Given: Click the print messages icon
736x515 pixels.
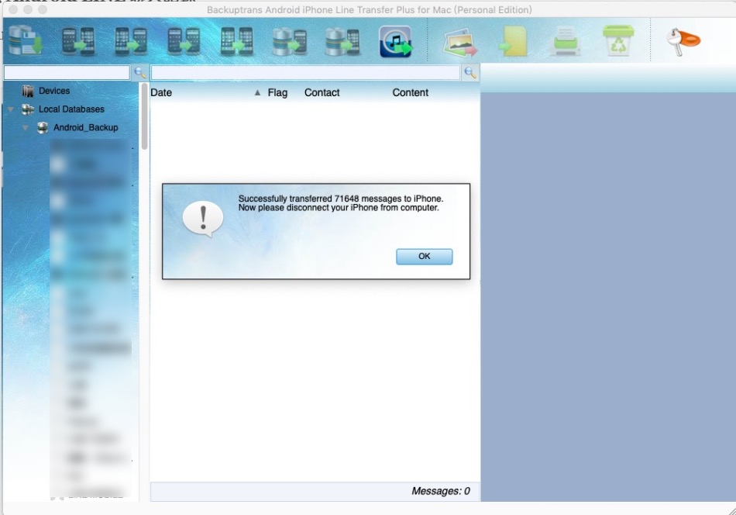Looking at the screenshot, I should tap(566, 41).
